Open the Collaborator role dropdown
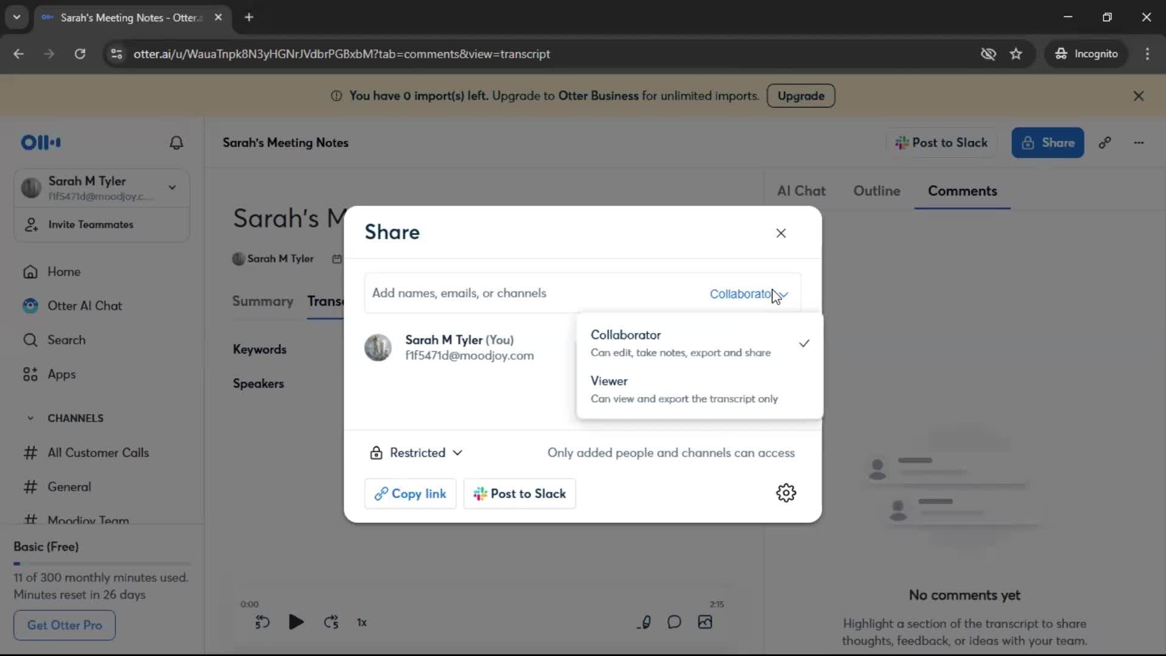 (x=749, y=294)
